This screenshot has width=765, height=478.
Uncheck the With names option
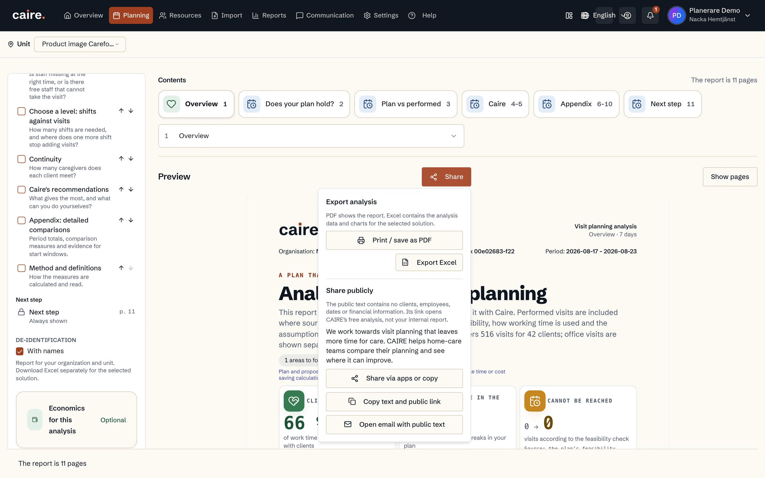pos(20,351)
